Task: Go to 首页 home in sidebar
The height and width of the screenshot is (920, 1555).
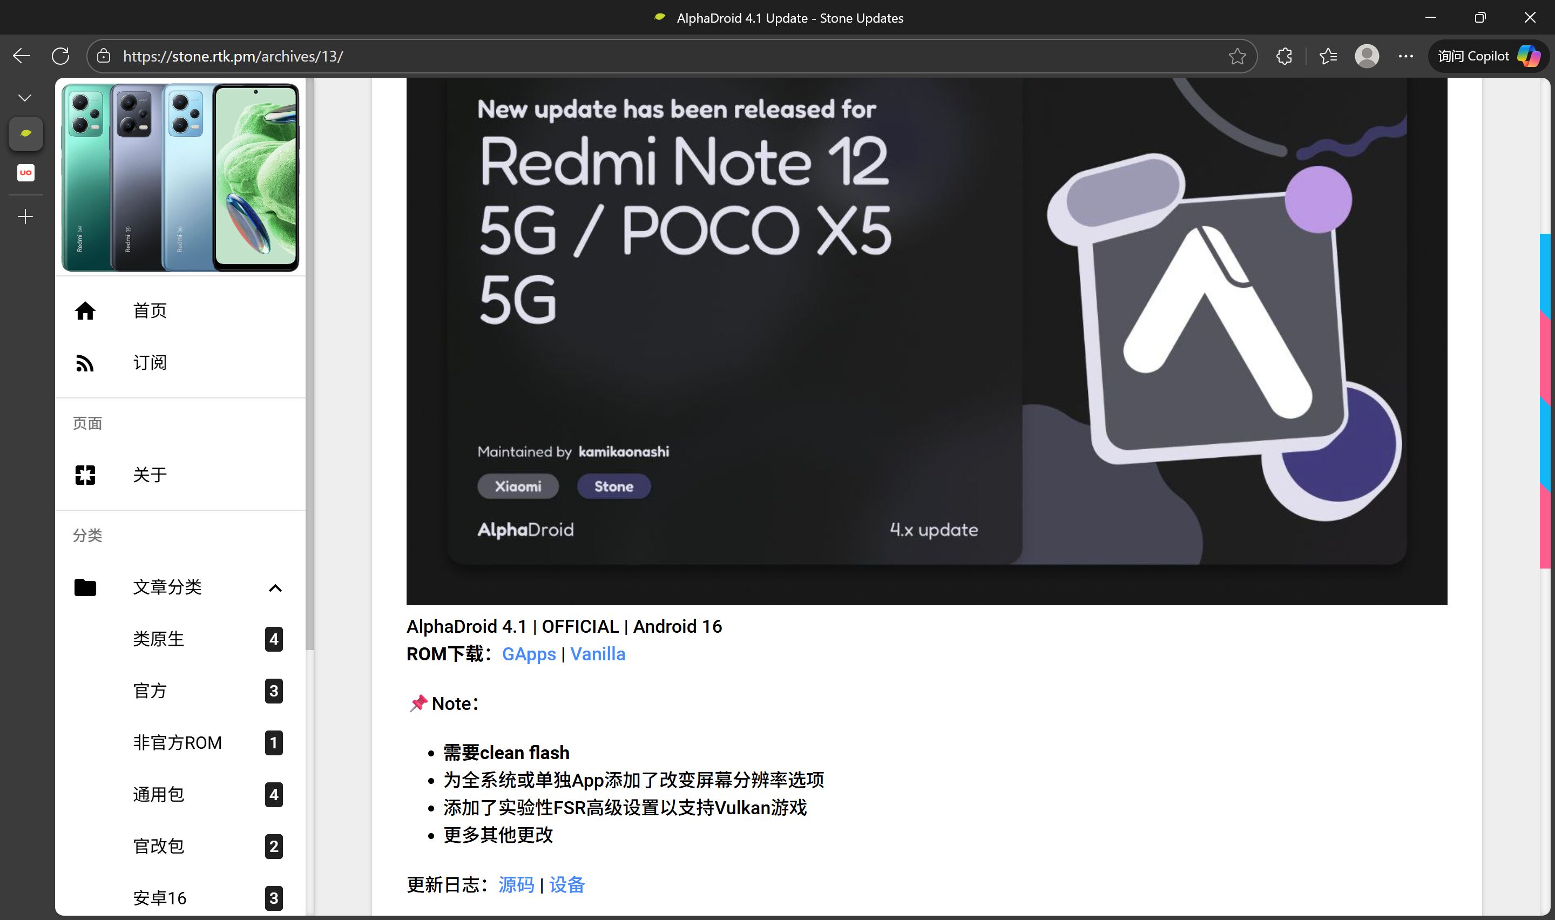Action: point(150,310)
